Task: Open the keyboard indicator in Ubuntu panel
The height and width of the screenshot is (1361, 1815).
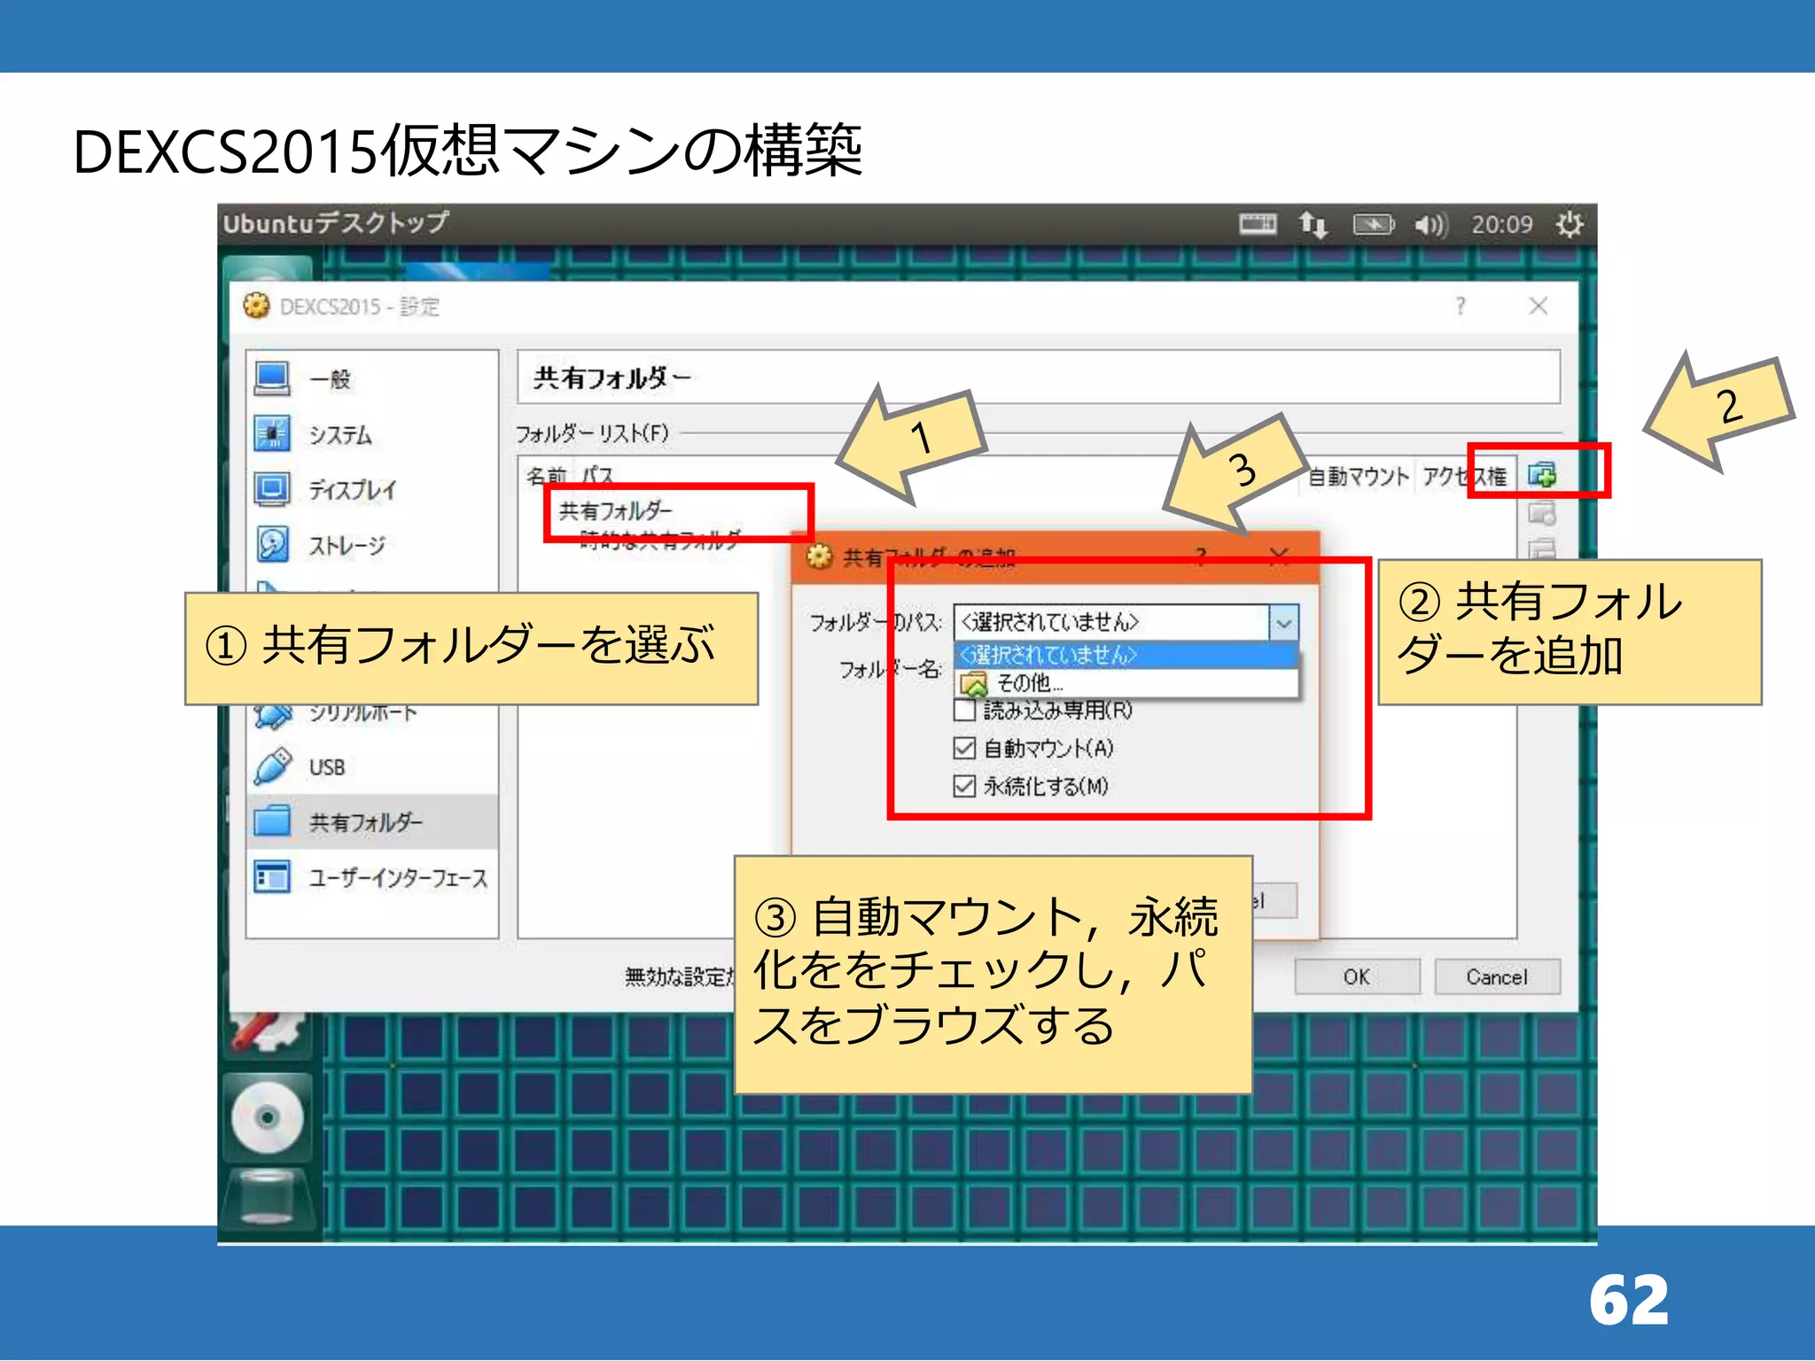Action: [1257, 224]
